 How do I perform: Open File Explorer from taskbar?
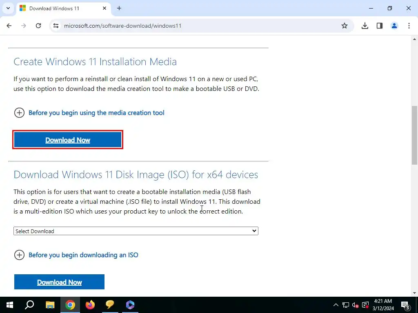pos(50,305)
